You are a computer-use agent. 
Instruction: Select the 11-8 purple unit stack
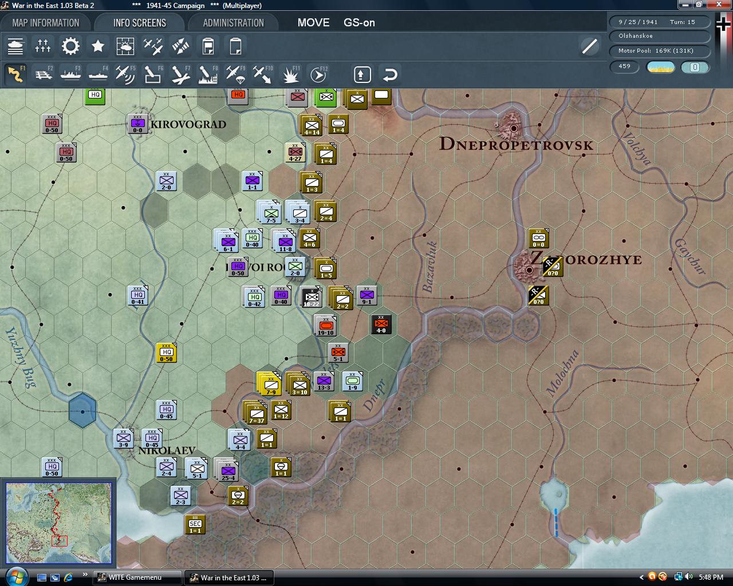pyautogui.click(x=285, y=241)
